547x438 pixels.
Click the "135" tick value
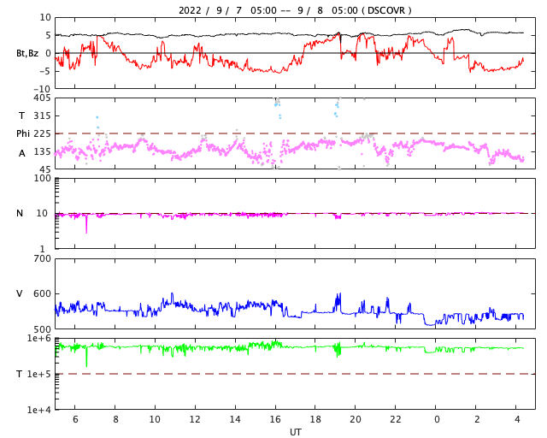42,151
